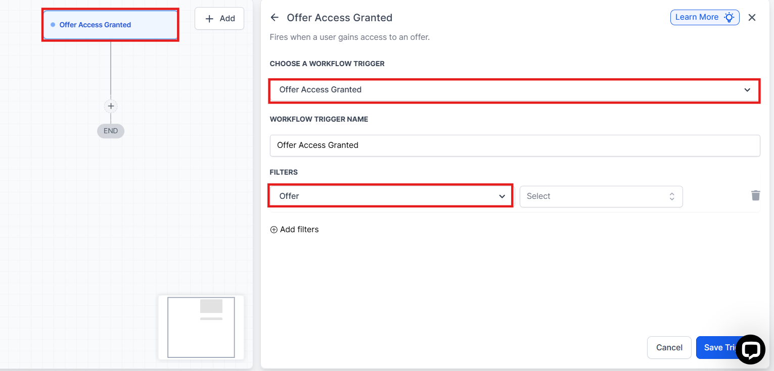Screen dimensions: 774x371
Task: Click the lightbulb icon in Learn More
Action: (729, 18)
